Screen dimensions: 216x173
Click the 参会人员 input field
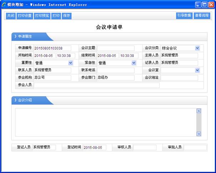[96, 85]
